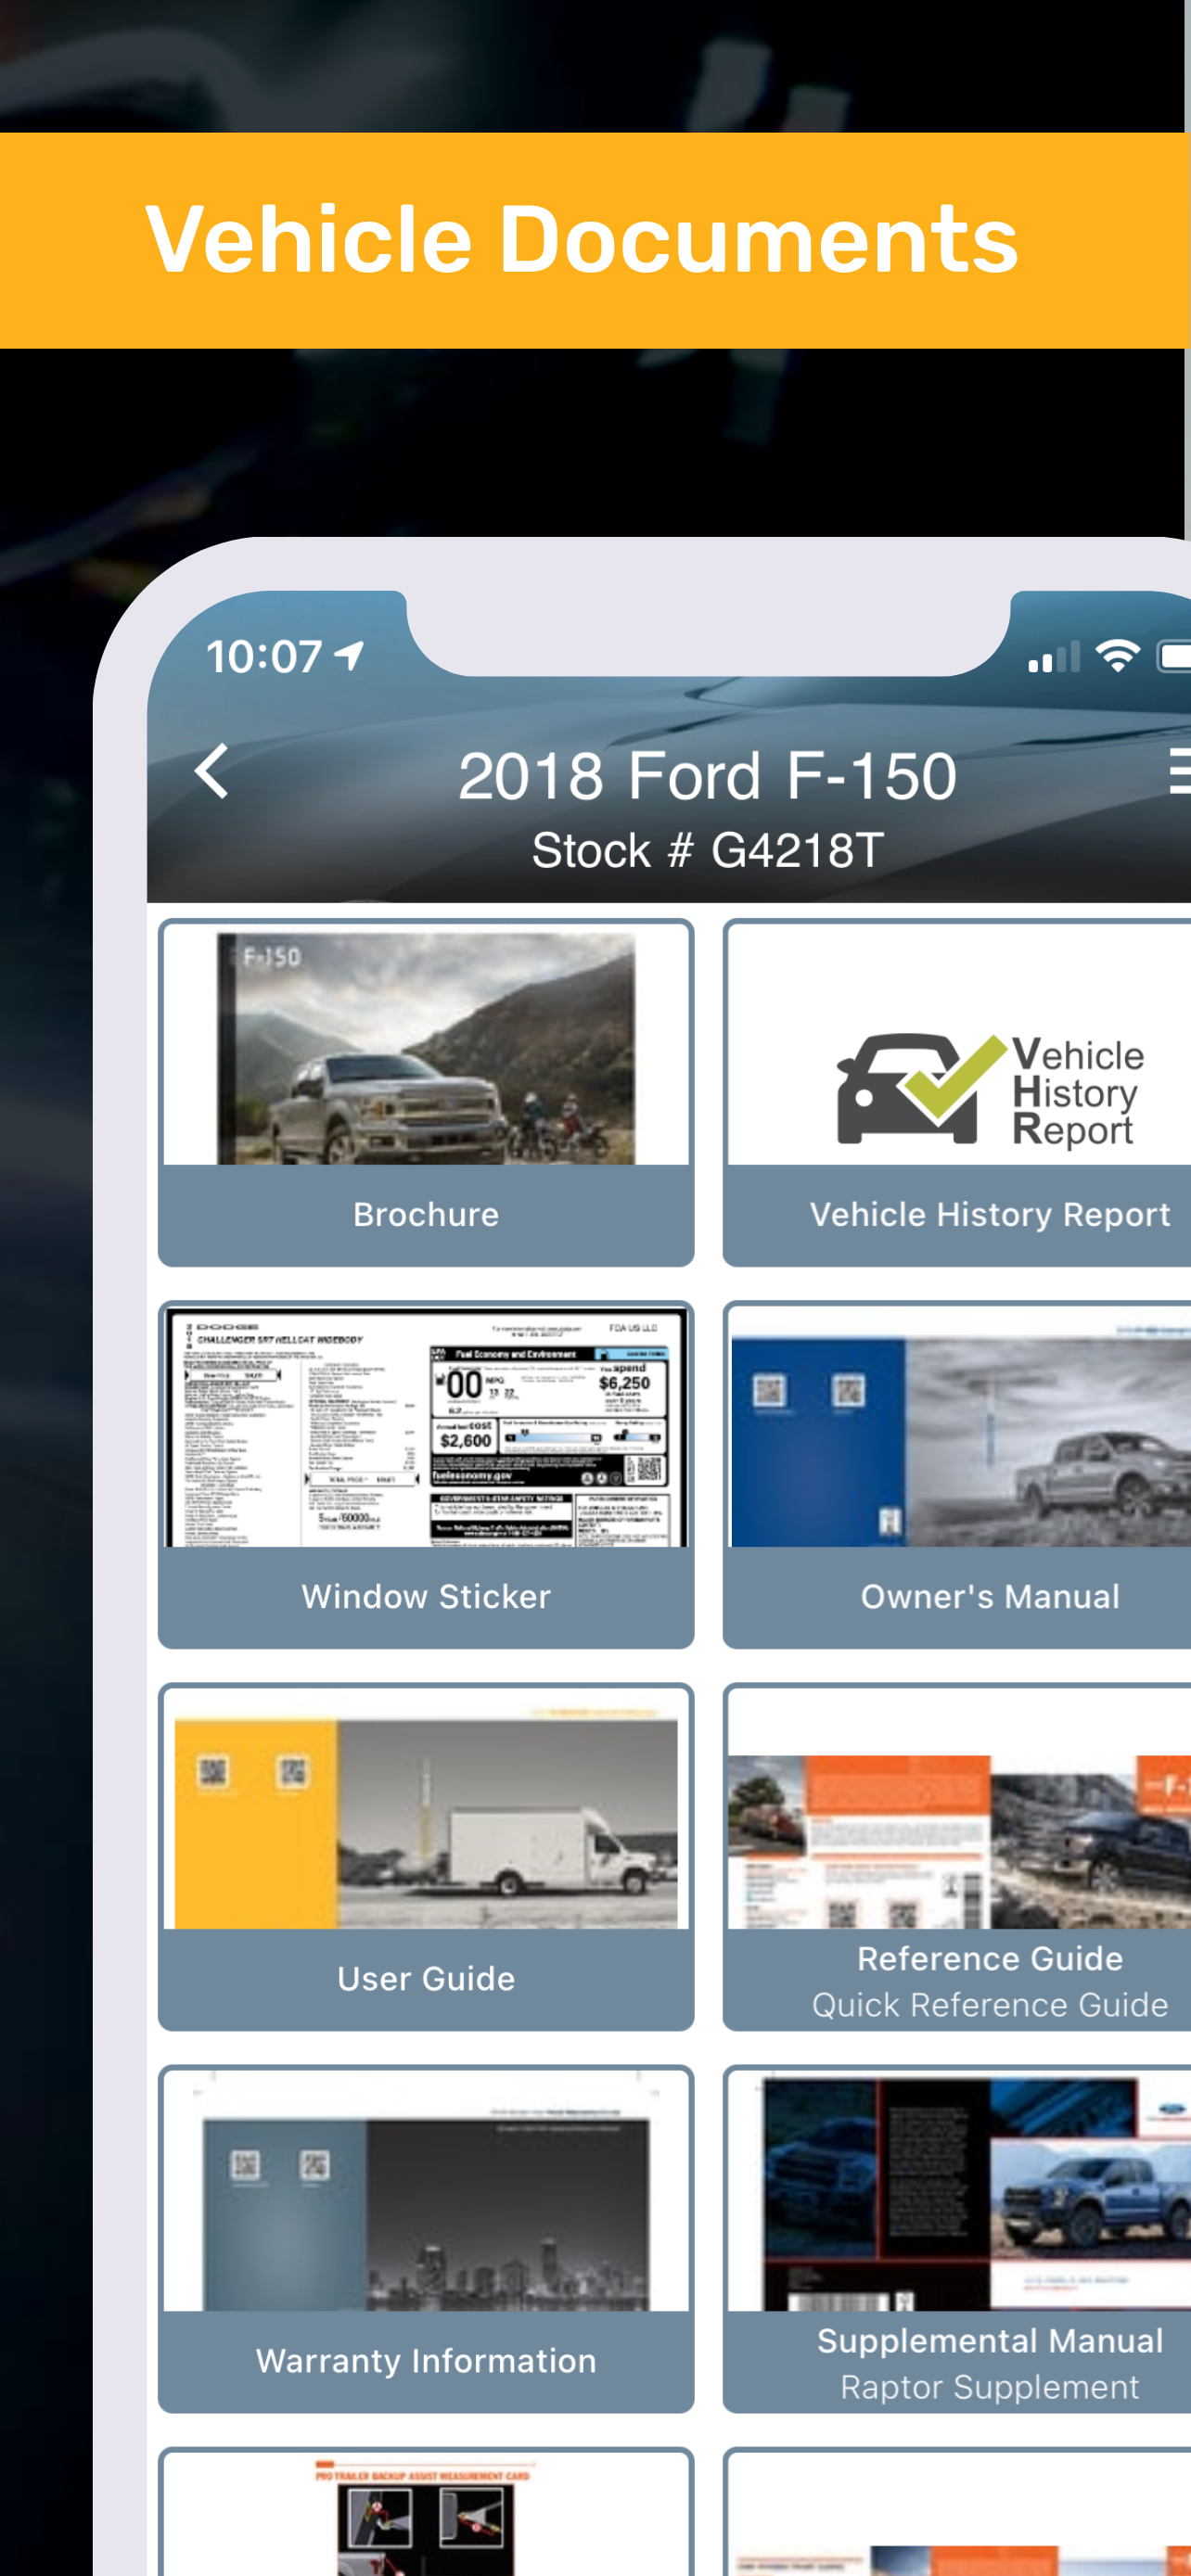Tap the Vehicle Documents banner heading

(582, 239)
